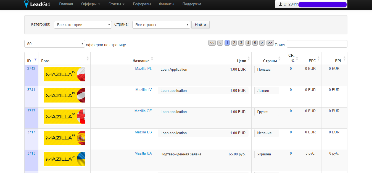Click the Mazilla UA logo thumbnail

(64, 159)
